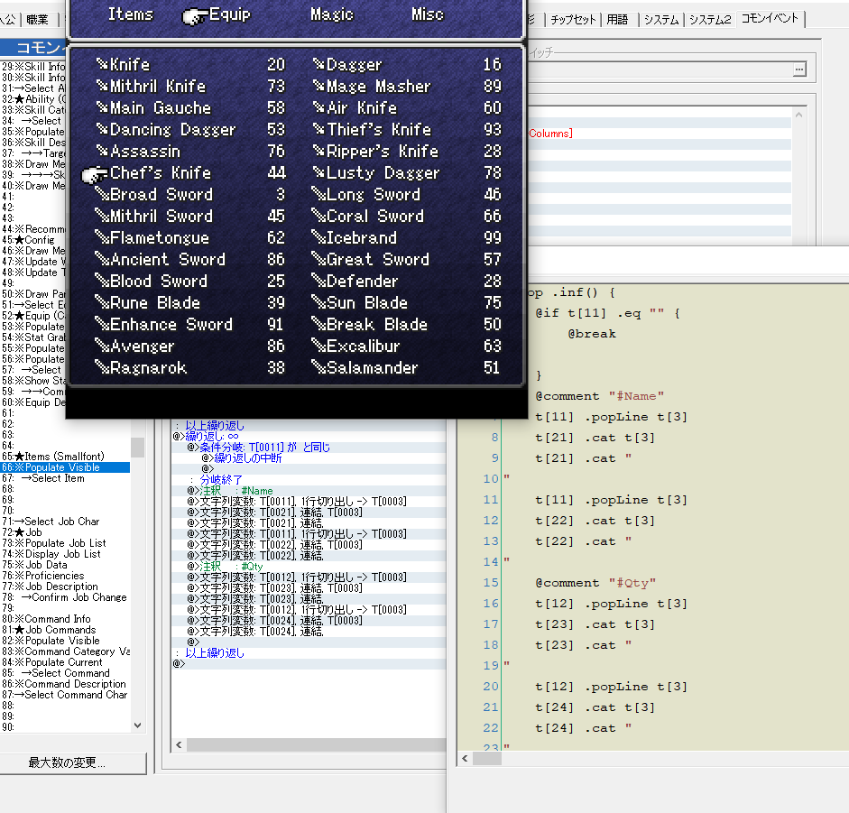The image size is (849, 813).
Task: Click the knife icon beside Mithril Knife
Action: (102, 87)
